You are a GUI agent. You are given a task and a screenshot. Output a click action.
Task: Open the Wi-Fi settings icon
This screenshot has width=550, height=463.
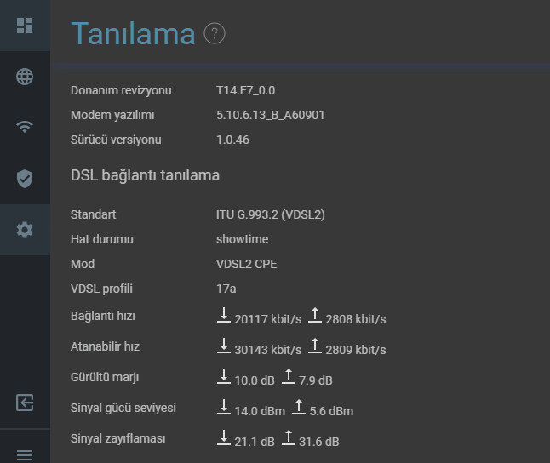coord(25,127)
